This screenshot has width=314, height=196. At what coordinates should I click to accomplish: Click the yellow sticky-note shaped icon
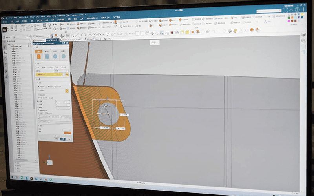click(187, 32)
